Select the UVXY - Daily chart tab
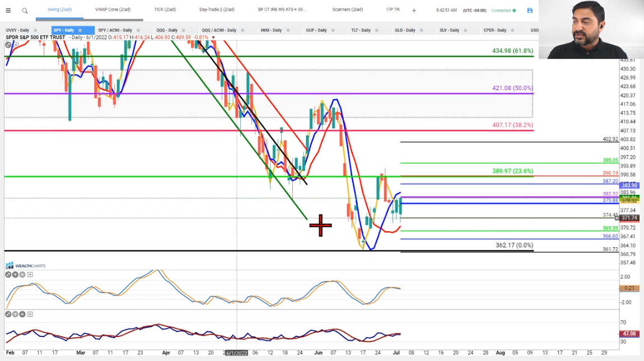644x361 pixels. [x=18, y=30]
